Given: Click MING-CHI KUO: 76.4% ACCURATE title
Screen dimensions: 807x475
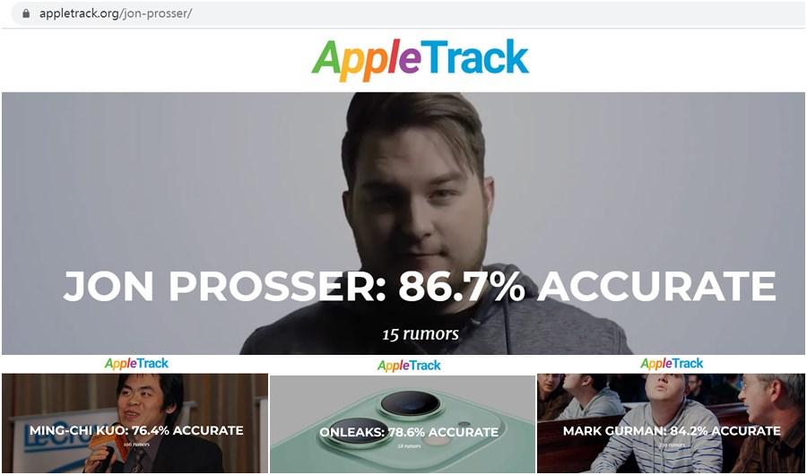Looking at the screenshot, I should click(x=136, y=430).
